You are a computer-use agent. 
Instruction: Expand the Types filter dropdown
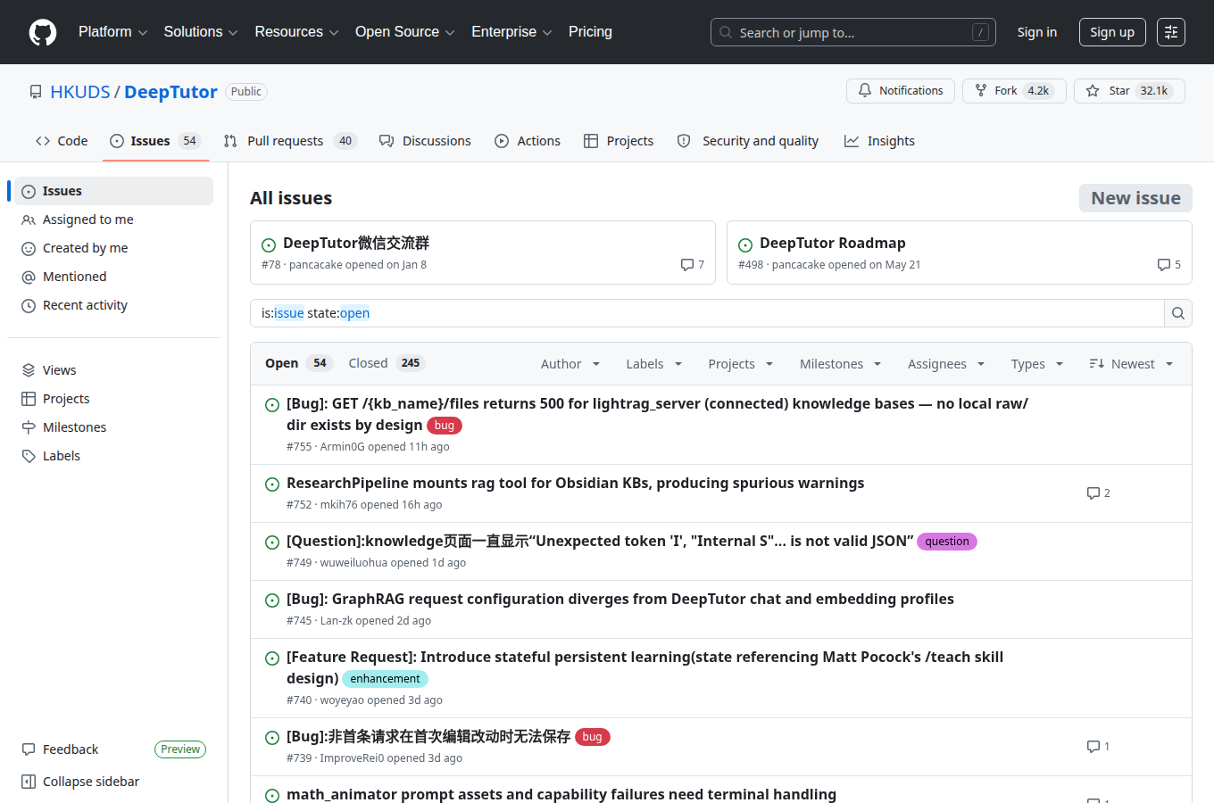tap(1037, 364)
